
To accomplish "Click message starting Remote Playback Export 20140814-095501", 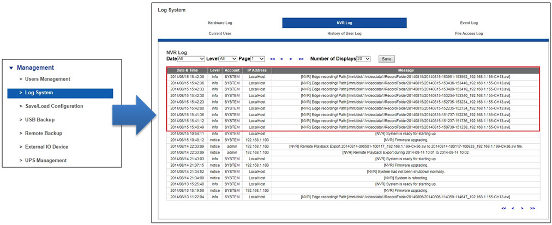I will click(x=406, y=146).
